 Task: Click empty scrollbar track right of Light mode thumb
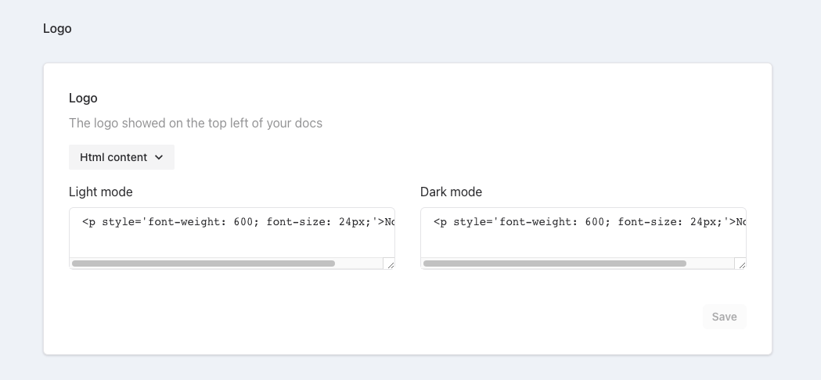click(358, 264)
